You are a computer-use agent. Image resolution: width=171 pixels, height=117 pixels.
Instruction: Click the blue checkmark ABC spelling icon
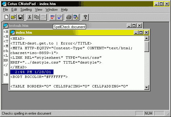click(60, 17)
